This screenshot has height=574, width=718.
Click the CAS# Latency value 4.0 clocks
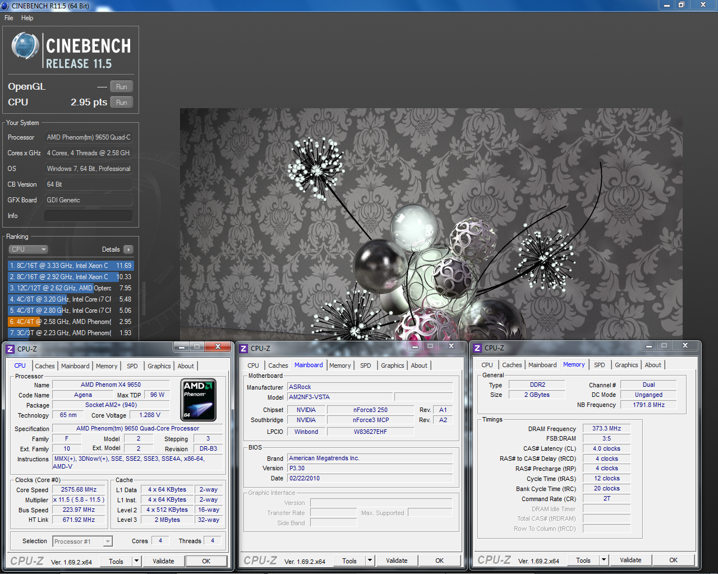pos(606,448)
